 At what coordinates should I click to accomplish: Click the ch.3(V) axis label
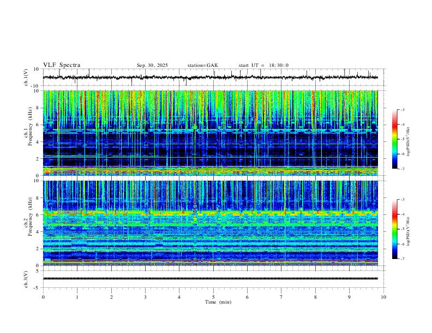tap(26, 279)
